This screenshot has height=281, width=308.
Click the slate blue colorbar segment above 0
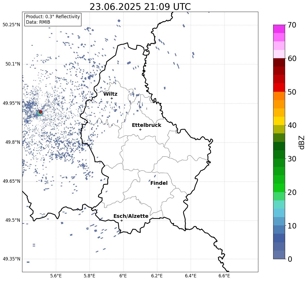point(279,255)
